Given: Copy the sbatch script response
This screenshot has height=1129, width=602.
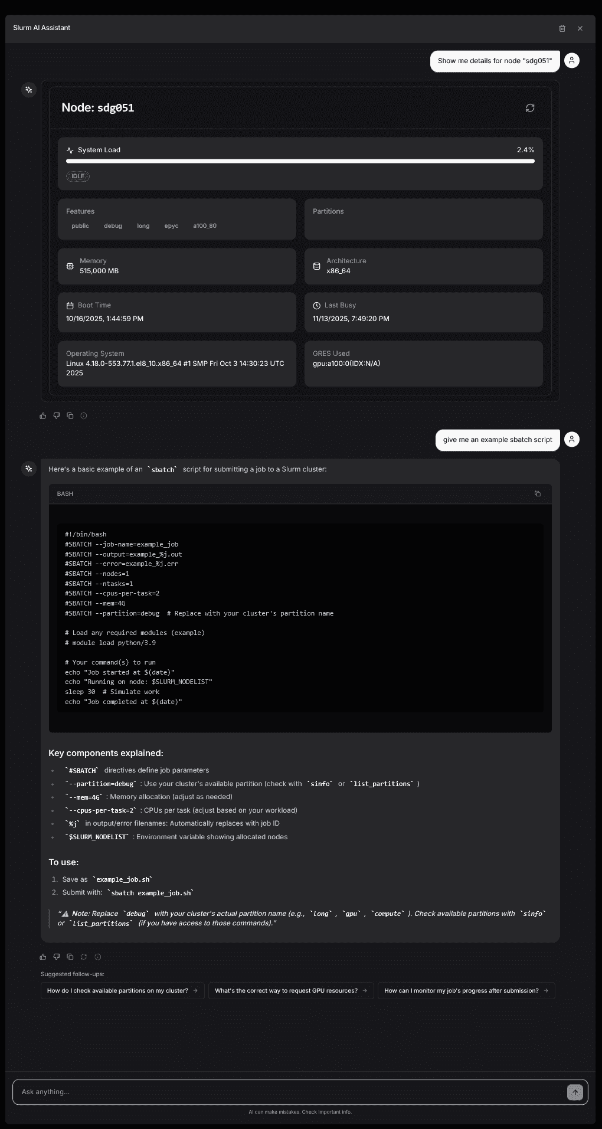Looking at the screenshot, I should coord(70,957).
